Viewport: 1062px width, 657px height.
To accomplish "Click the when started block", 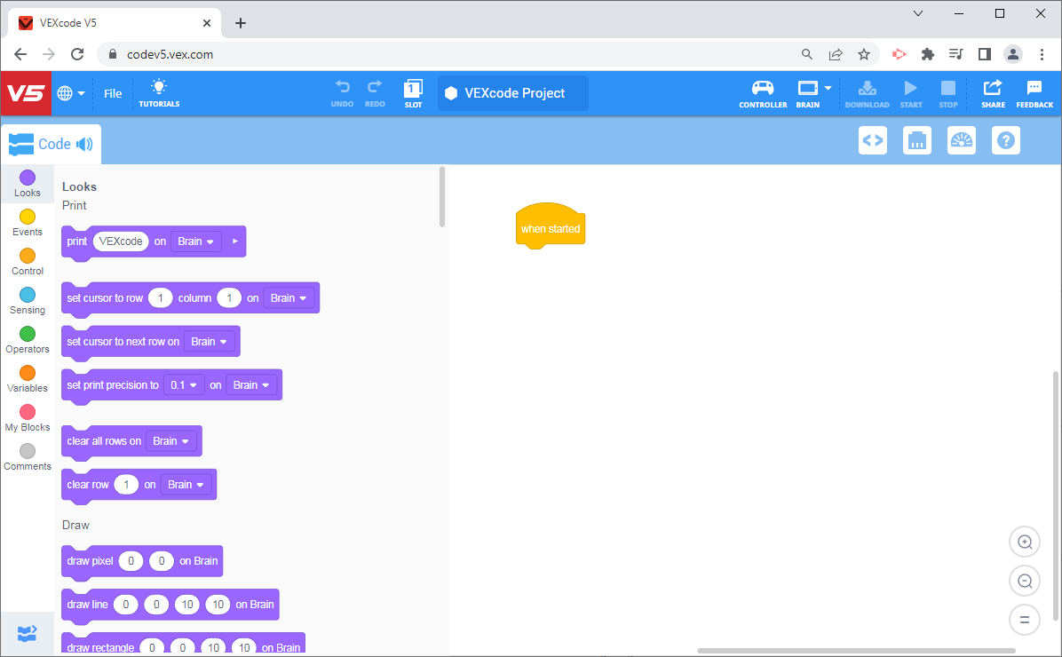I will [x=550, y=229].
